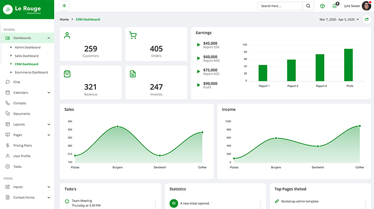Click the Revenue bag icon
374x209 pixels.
point(67,74)
